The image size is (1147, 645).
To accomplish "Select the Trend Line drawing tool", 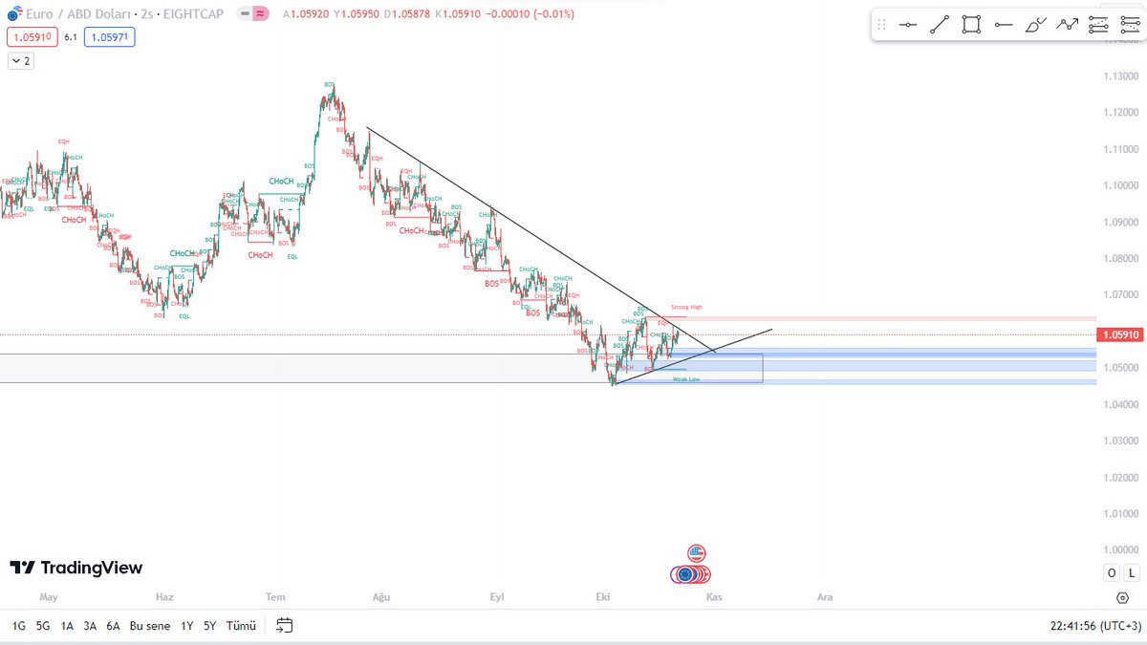I will (940, 24).
